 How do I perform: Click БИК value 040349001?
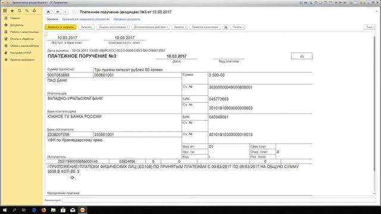point(218,117)
